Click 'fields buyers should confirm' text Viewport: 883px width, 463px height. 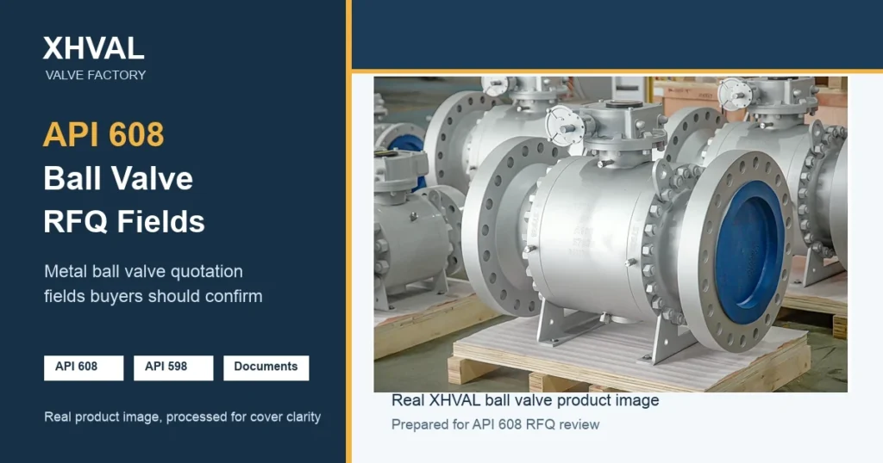153,296
